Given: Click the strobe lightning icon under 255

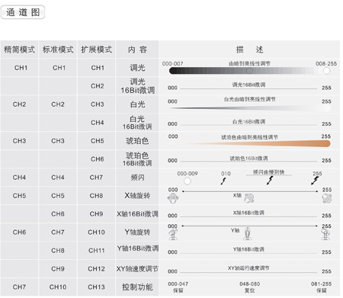Looking at the screenshot, I should pyautogui.click(x=315, y=181).
